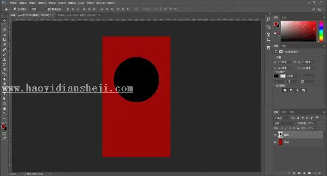The width and height of the screenshot is (327, 176).
Task: Click the foreground color swatch in toolbox
Action: [3, 127]
